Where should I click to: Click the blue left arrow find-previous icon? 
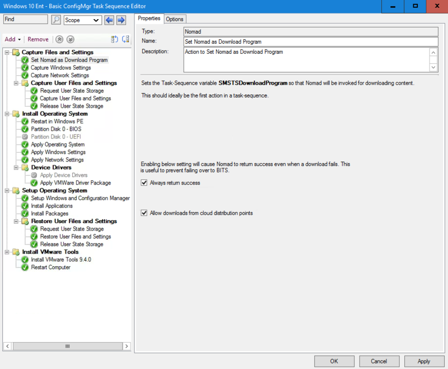click(109, 20)
